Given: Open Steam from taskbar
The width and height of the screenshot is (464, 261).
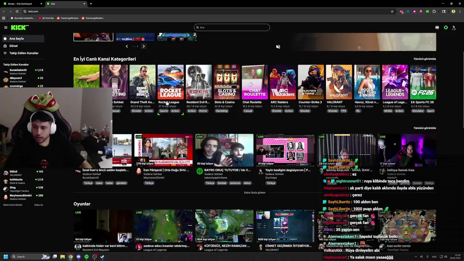Looking at the screenshot, I should click(x=102, y=257).
